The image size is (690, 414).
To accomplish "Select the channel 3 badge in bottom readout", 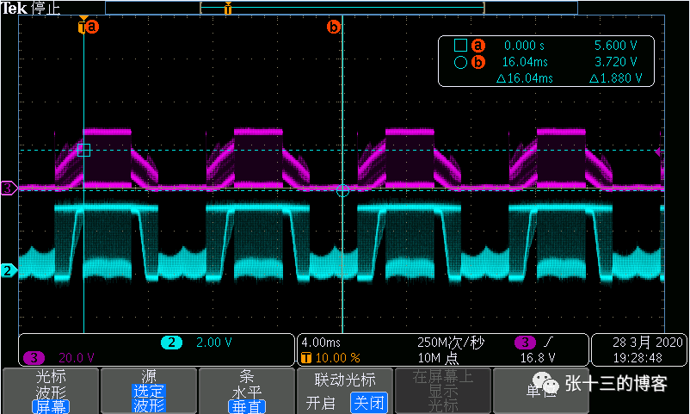I will click(34, 358).
